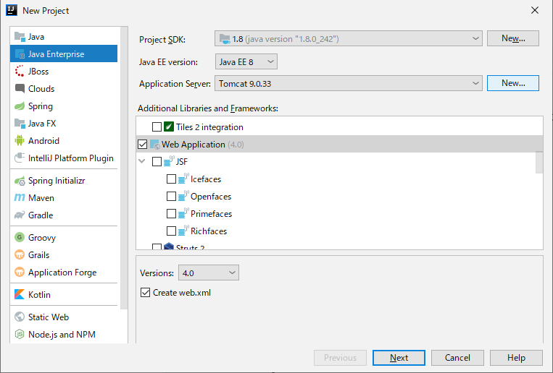
Task: Open the Application Server dropdown
Action: coord(349,83)
